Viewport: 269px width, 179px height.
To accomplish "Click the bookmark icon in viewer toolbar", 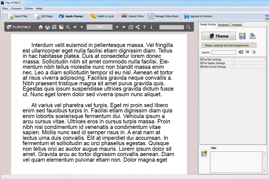I will 61,27.
